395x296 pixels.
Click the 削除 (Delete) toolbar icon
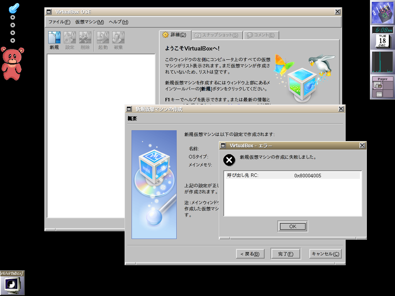tap(85, 40)
